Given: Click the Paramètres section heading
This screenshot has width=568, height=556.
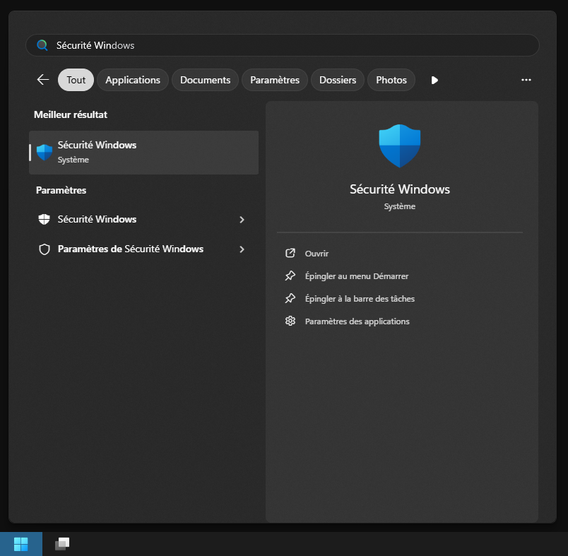Looking at the screenshot, I should 61,190.
